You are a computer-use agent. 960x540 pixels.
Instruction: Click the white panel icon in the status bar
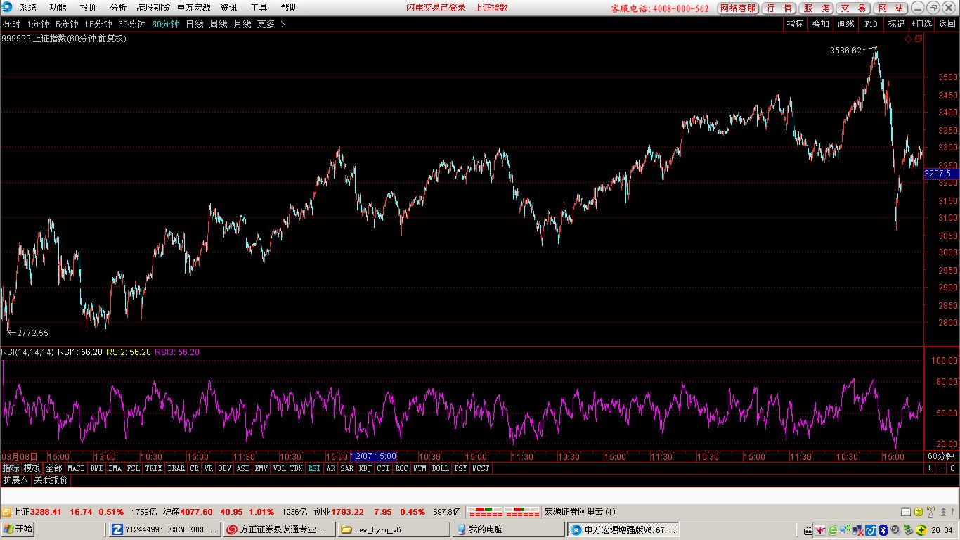click(907, 512)
